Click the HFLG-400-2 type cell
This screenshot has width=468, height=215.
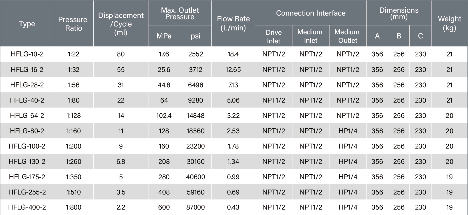[x=27, y=207]
